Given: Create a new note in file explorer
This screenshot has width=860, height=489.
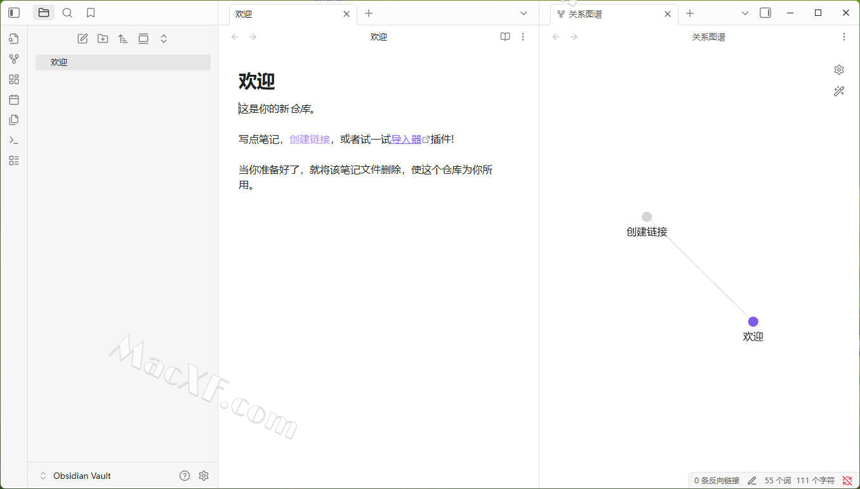Looking at the screenshot, I should coord(83,39).
